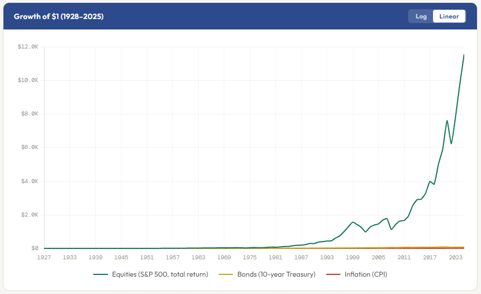Select the 2023 x-axis label
The width and height of the screenshot is (481, 294).
[456, 257]
